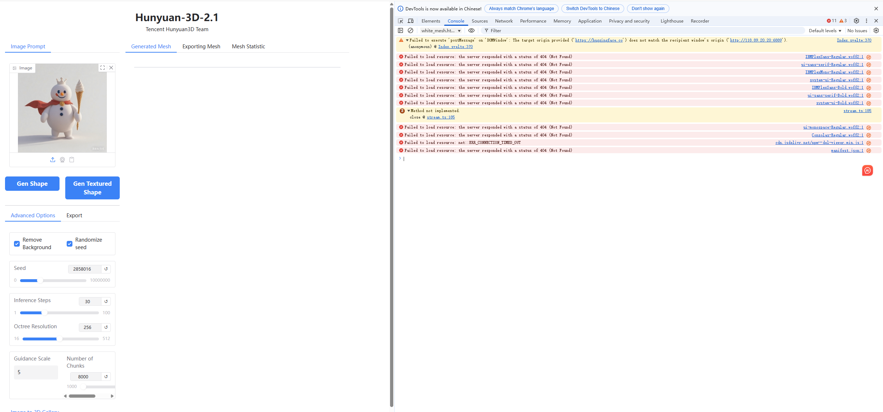Open the Application panel
The image size is (883, 412).
coord(590,21)
